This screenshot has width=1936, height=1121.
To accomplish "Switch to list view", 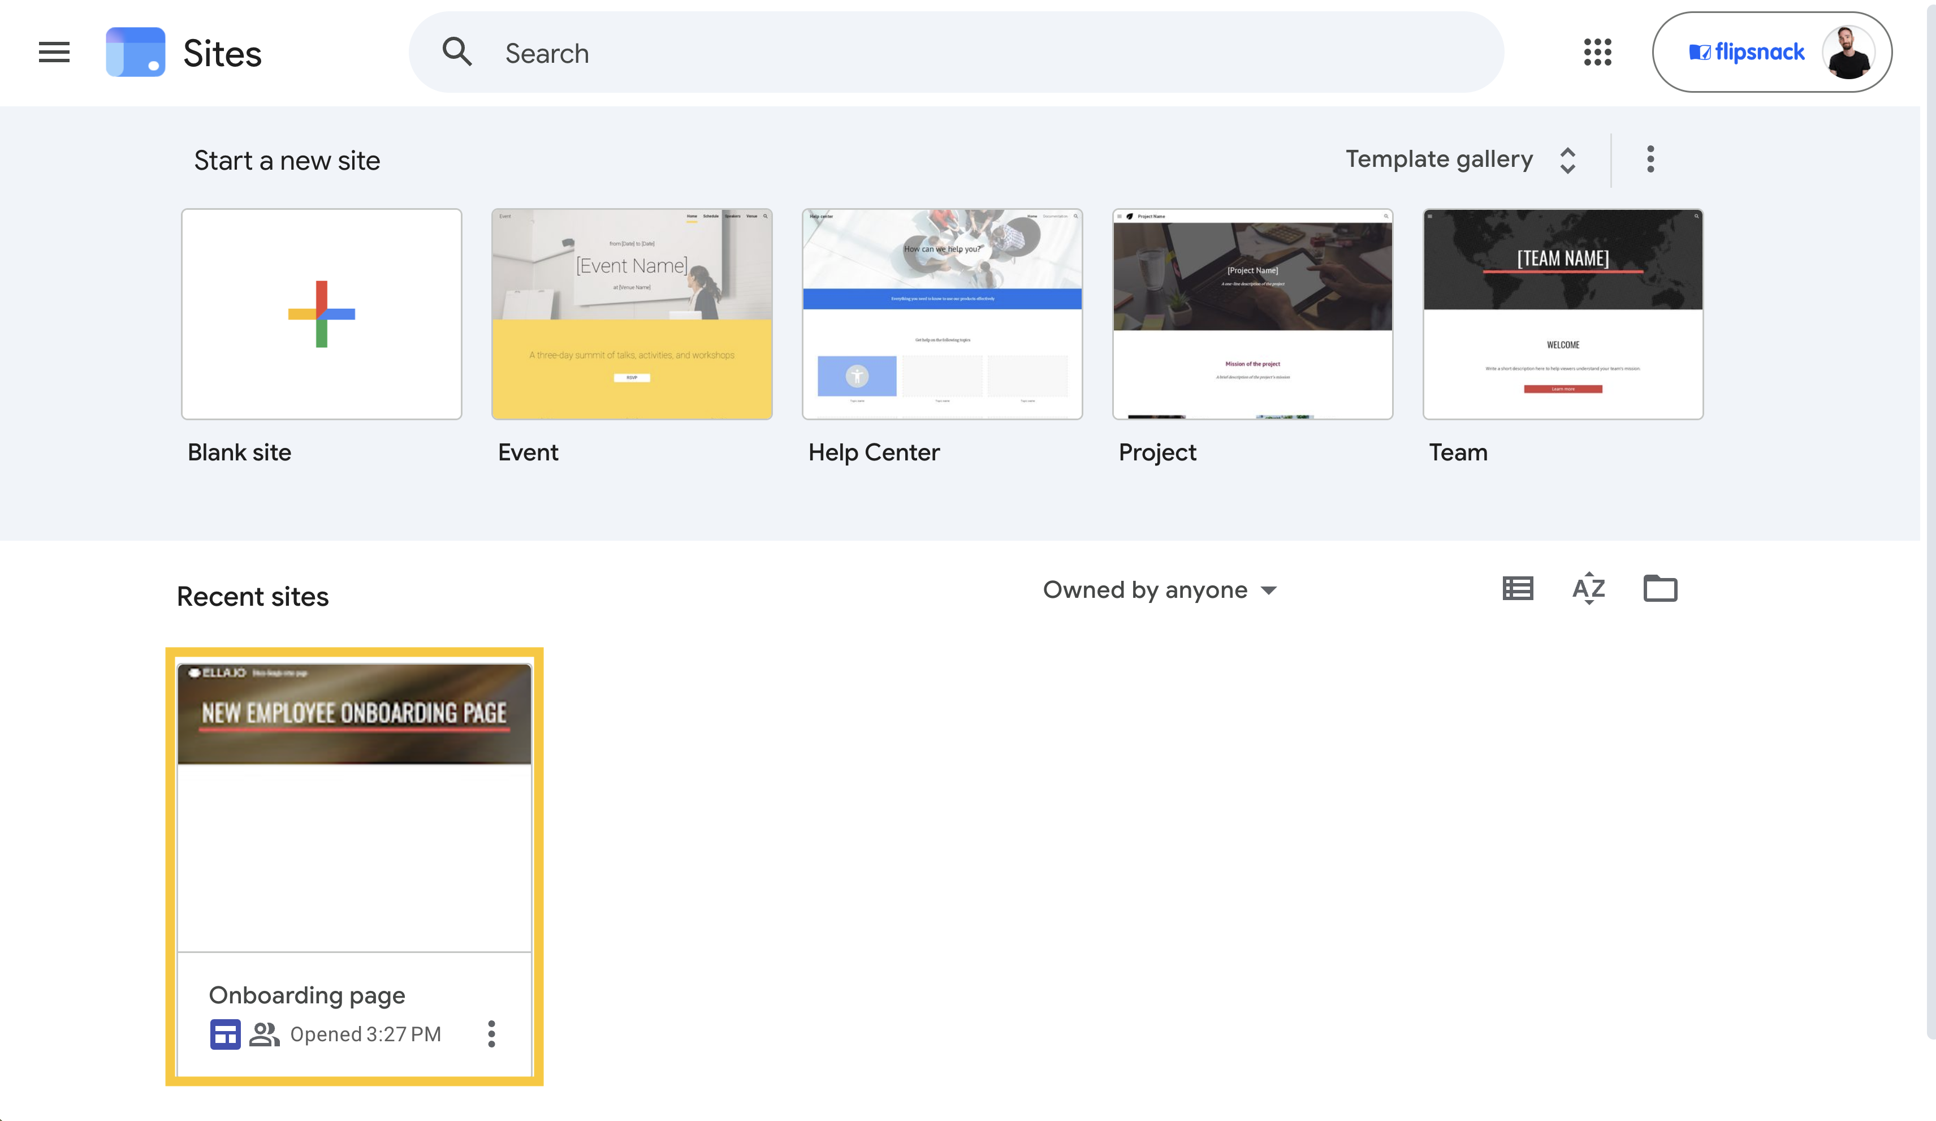I will (x=1517, y=589).
